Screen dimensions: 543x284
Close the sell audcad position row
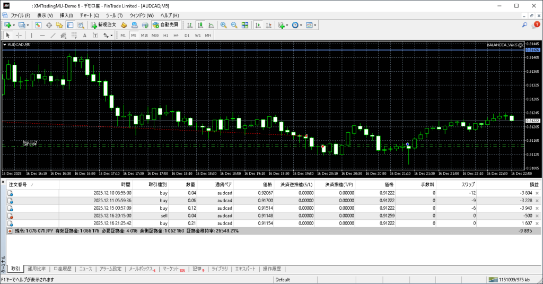click(x=537, y=217)
